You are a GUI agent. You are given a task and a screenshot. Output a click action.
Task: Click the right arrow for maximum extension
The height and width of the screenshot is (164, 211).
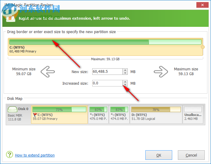pos(161,72)
